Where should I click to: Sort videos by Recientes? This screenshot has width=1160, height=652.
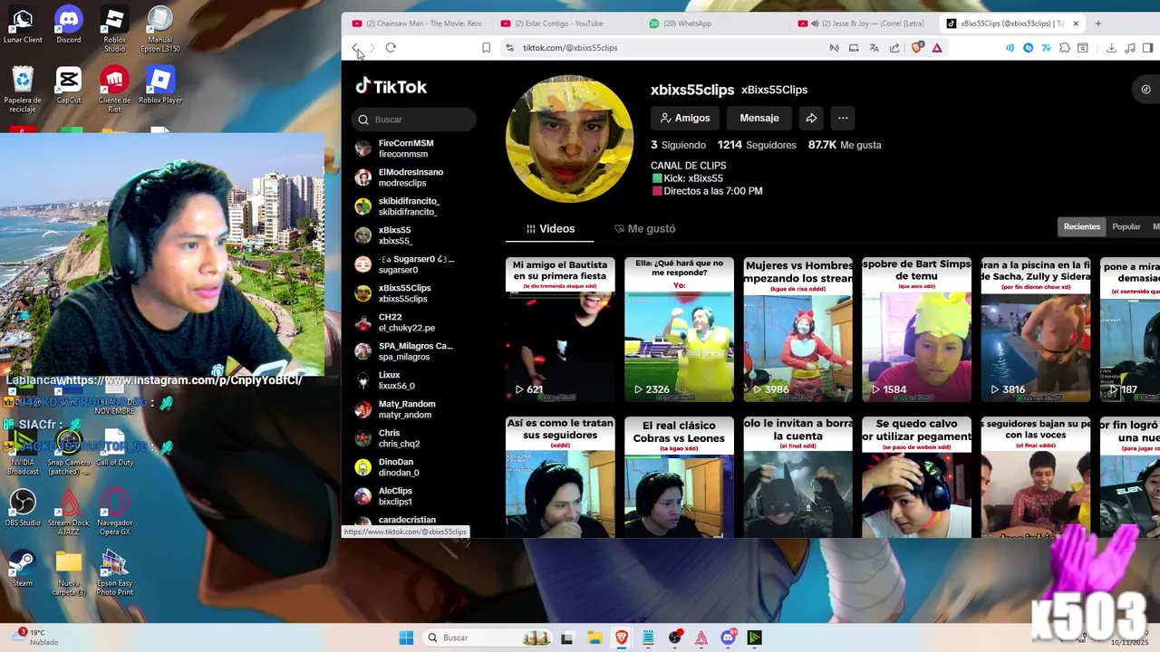pyautogui.click(x=1082, y=226)
